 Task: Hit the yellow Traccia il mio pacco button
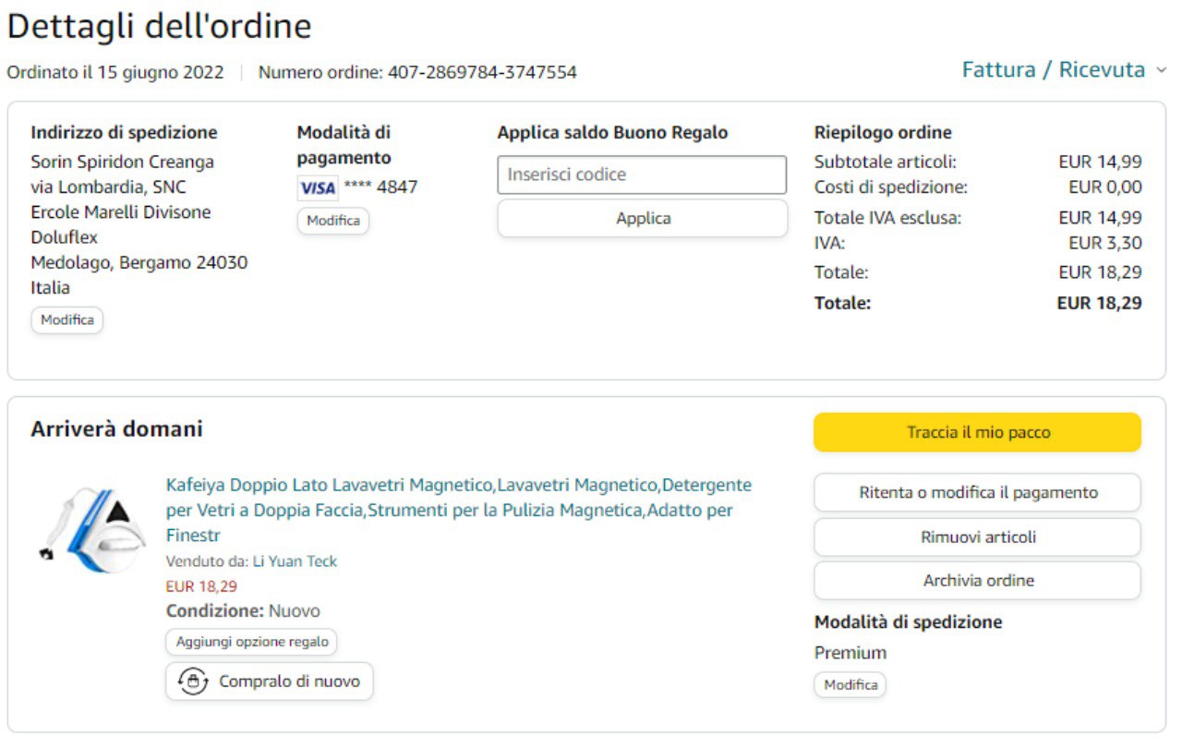point(977,432)
